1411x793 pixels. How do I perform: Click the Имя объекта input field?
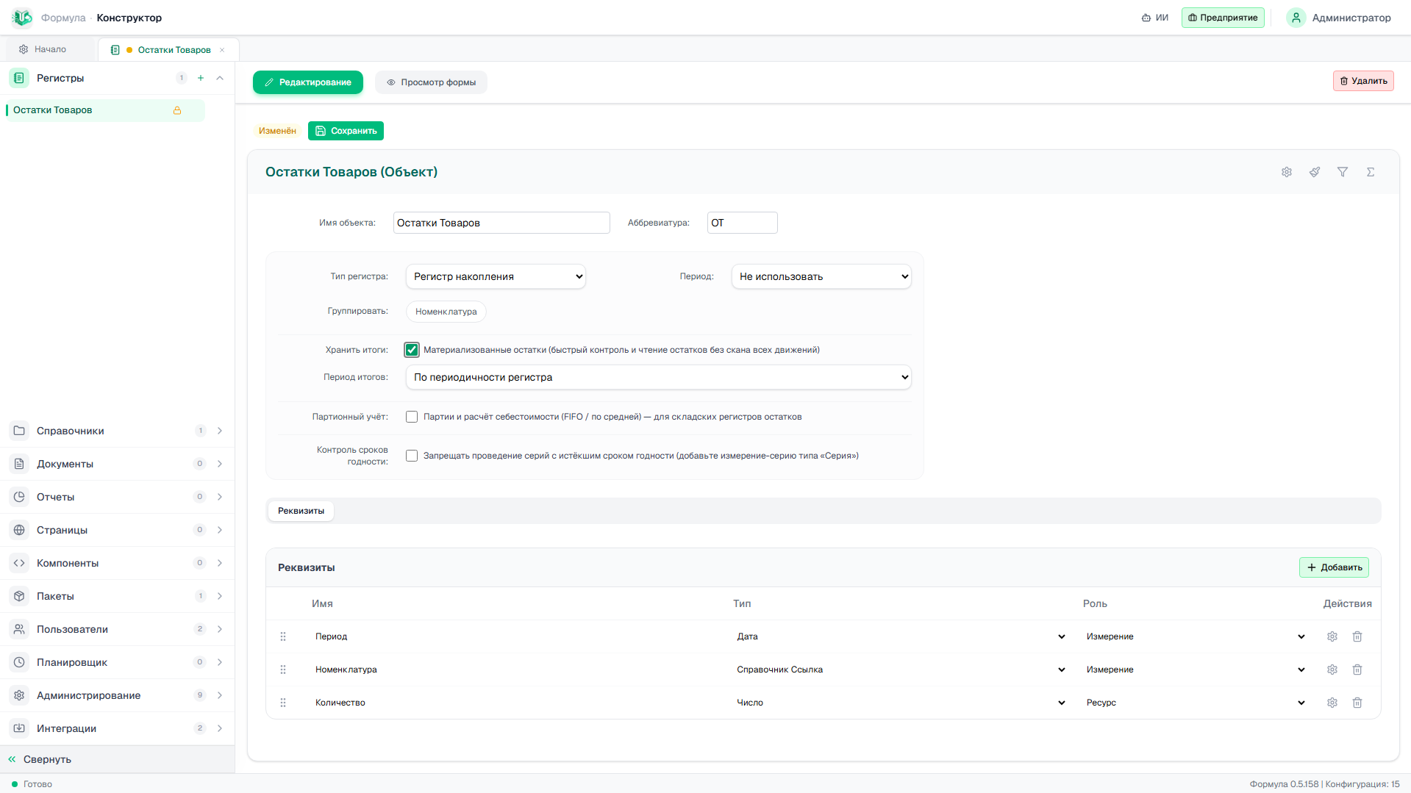[501, 223]
